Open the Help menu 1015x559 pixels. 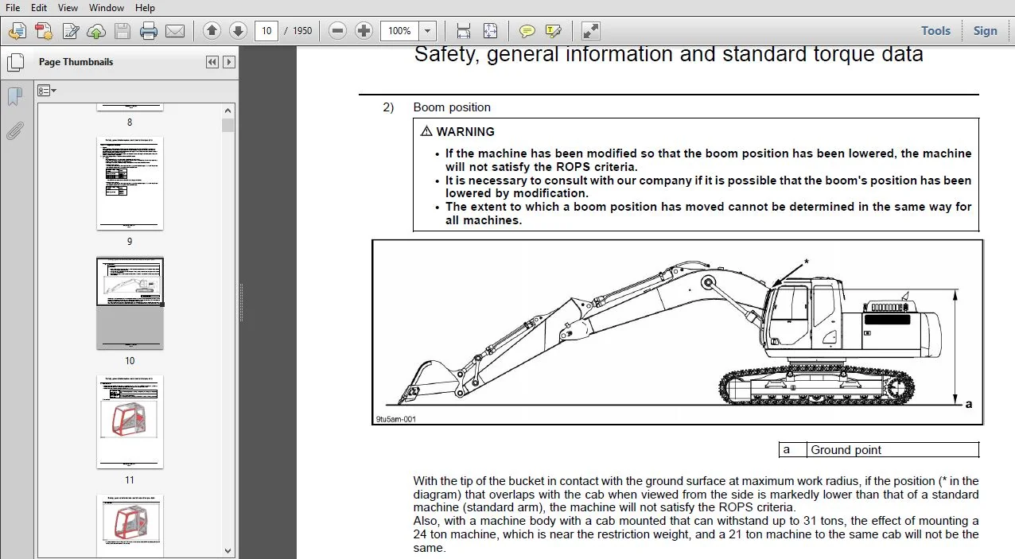pyautogui.click(x=145, y=7)
